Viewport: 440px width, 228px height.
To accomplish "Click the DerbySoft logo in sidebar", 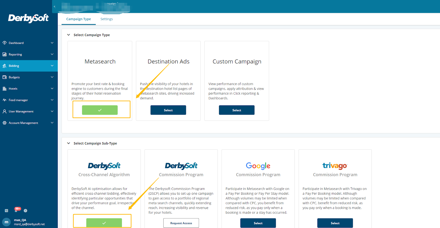I will point(28,18).
